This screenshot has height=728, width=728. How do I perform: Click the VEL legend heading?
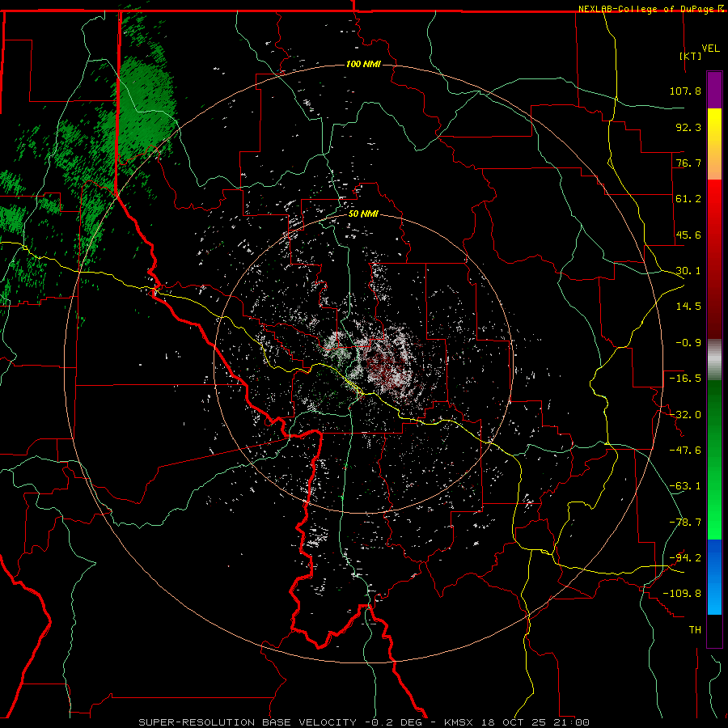tap(710, 49)
